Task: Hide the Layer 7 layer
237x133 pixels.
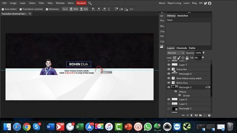Action: (x=169, y=65)
